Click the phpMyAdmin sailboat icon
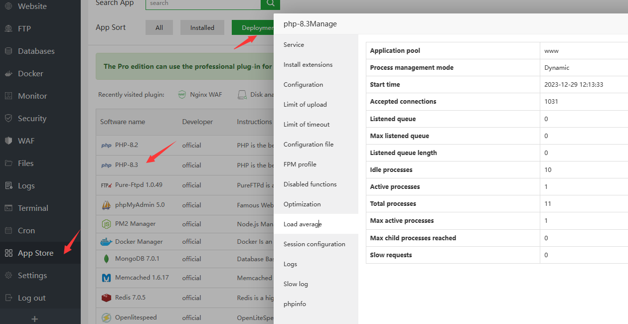This screenshot has width=628, height=324. (106, 205)
